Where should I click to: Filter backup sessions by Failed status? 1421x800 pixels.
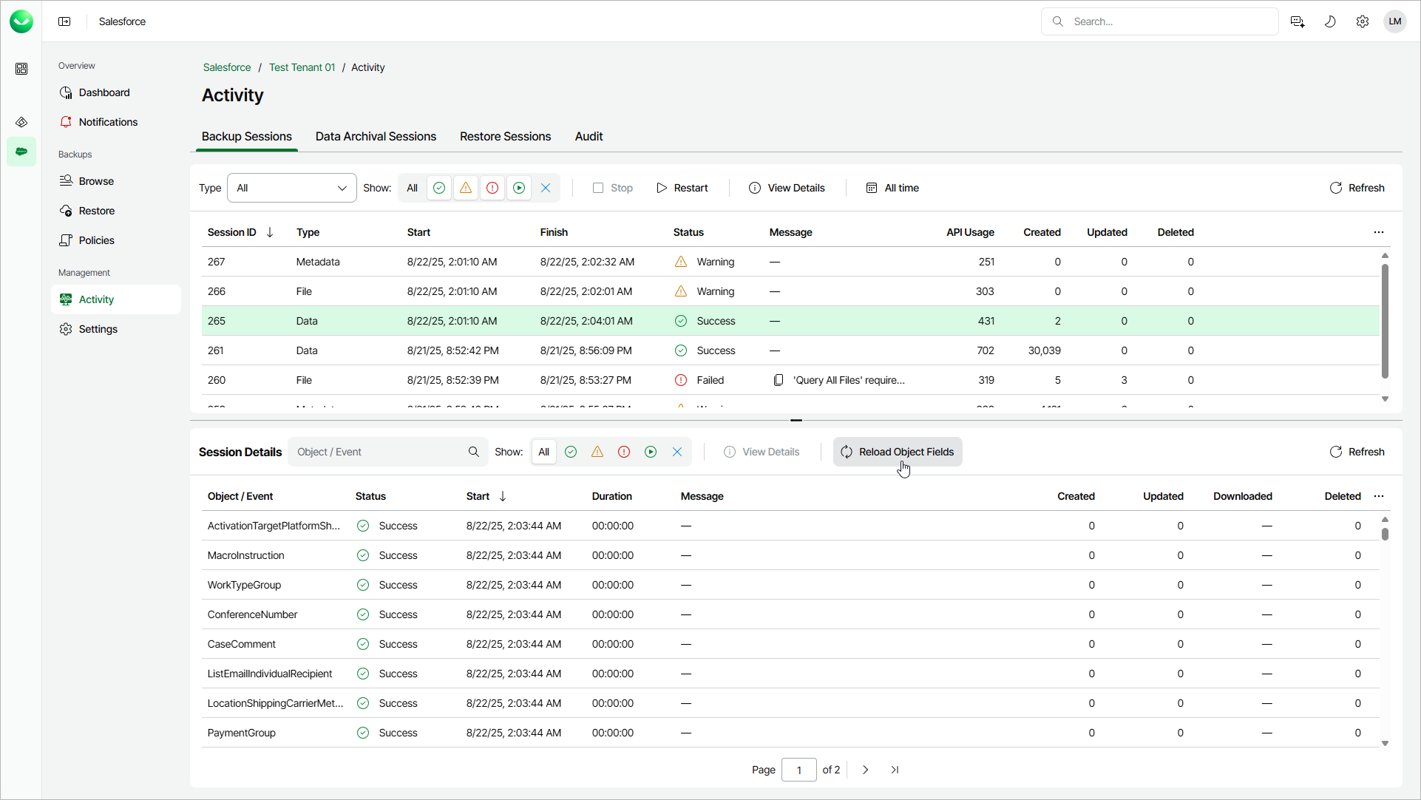pyautogui.click(x=492, y=188)
